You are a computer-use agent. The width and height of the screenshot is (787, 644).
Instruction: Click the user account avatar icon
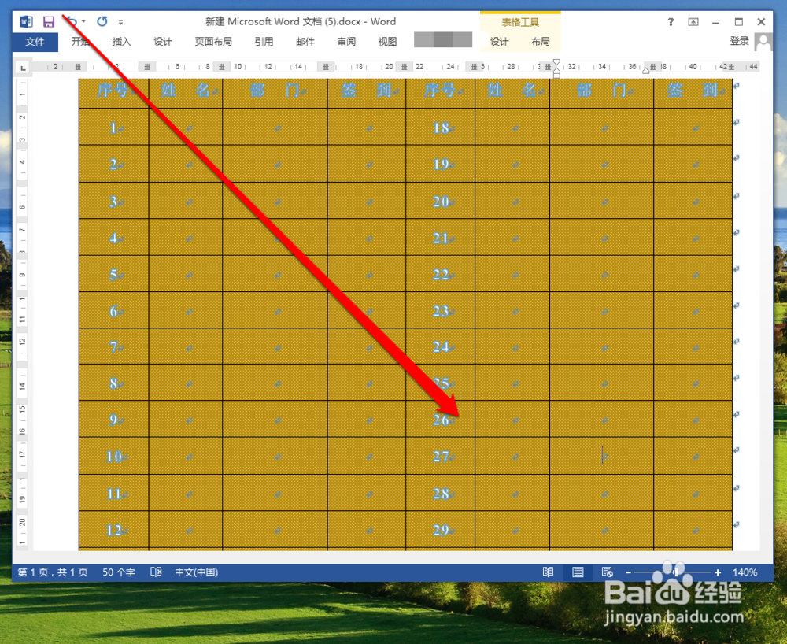763,42
